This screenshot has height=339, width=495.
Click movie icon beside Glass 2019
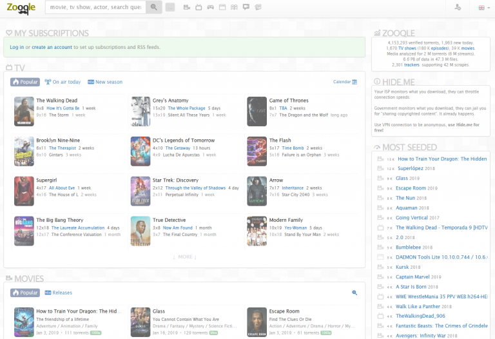[380, 178]
